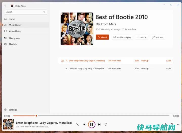This screenshot has width=182, height=133.
Task: Click Shuffle and play button
Action: click(122, 37)
